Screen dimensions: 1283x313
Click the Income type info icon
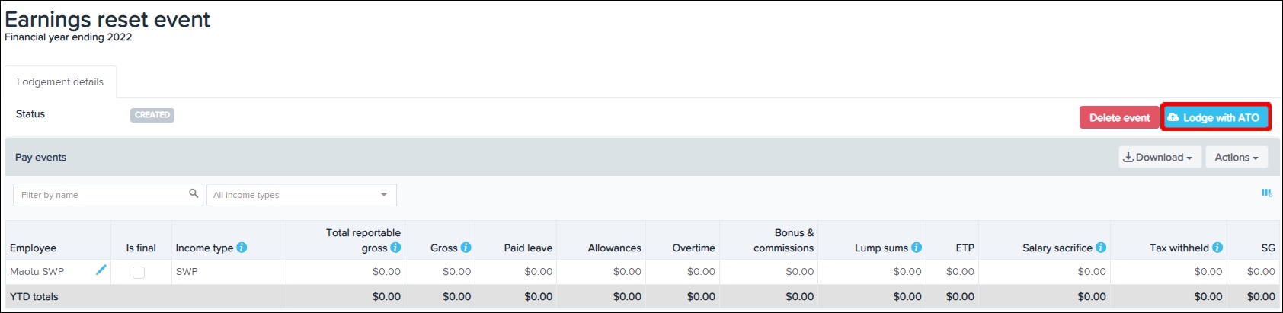coord(242,248)
